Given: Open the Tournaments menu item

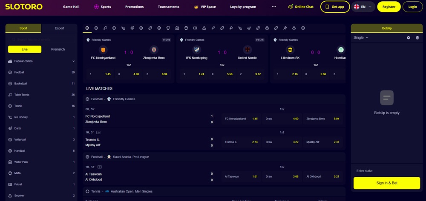Looking at the screenshot, I should [168, 7].
